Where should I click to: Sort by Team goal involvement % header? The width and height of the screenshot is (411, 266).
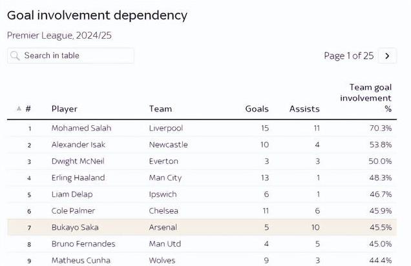(366, 98)
